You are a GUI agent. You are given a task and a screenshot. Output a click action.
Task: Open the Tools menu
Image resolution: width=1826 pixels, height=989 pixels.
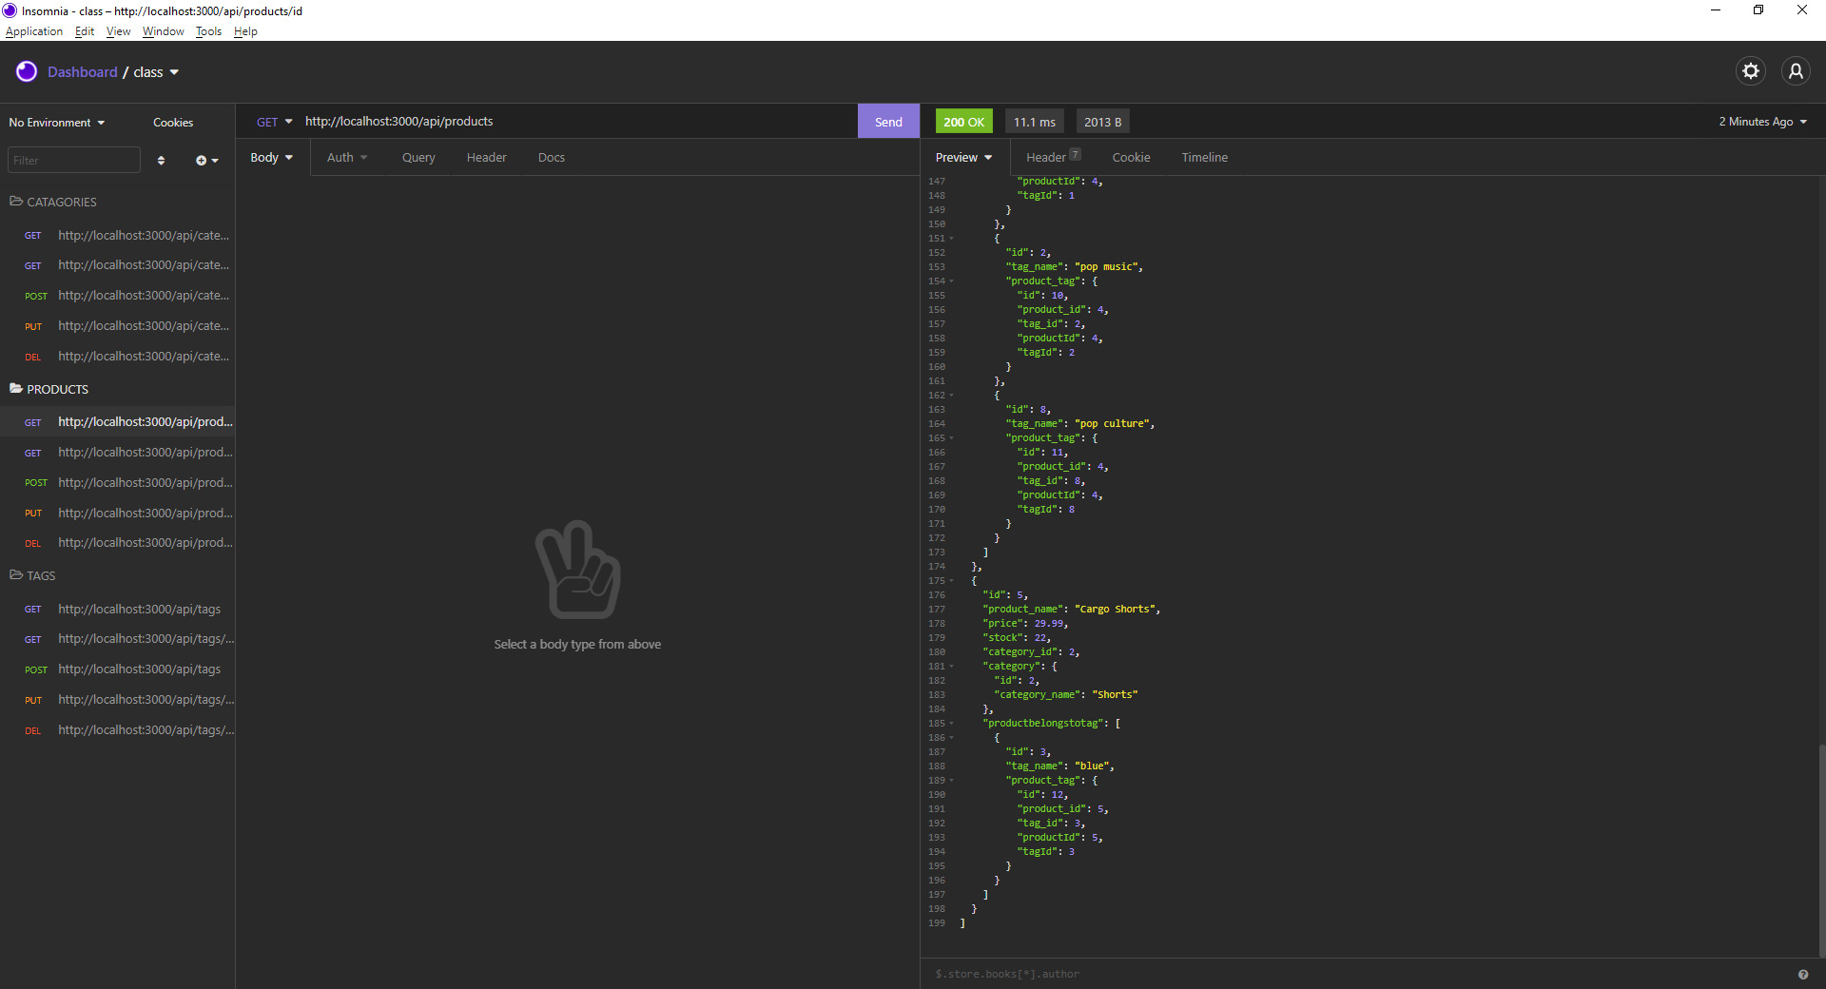click(x=208, y=31)
